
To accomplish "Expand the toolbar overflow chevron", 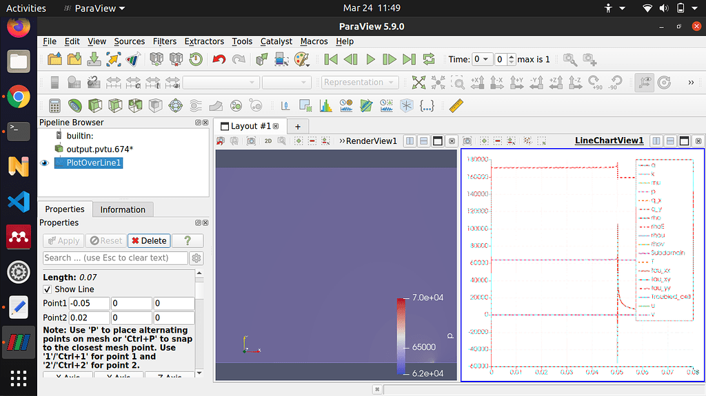I will point(691,83).
